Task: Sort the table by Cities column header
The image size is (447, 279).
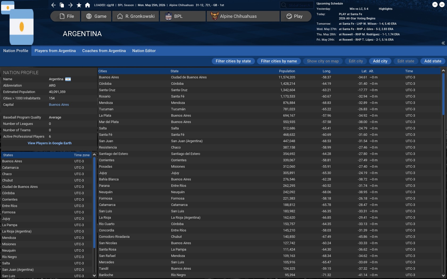Action: pos(103,71)
